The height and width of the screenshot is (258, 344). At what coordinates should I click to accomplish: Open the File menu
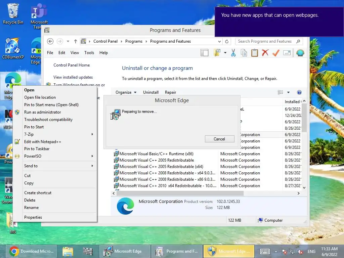click(x=50, y=53)
